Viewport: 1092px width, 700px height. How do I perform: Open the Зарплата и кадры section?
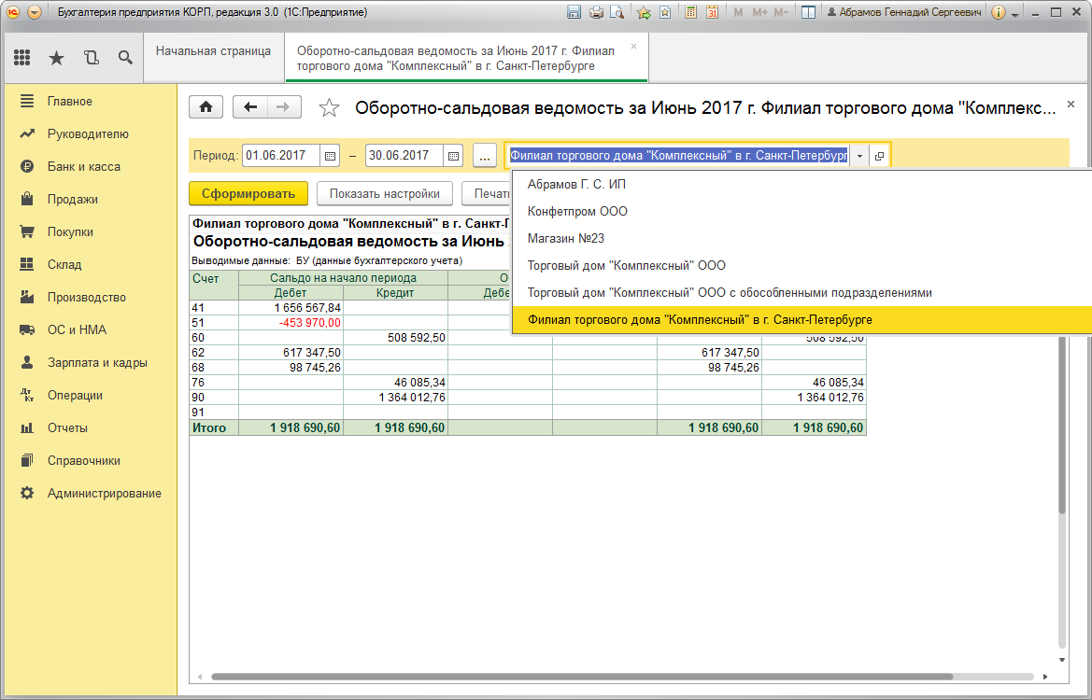[97, 363]
